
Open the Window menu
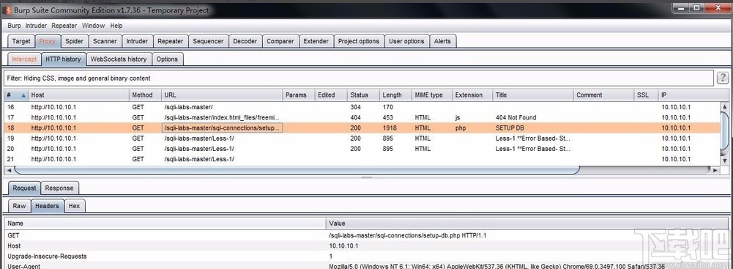(94, 26)
